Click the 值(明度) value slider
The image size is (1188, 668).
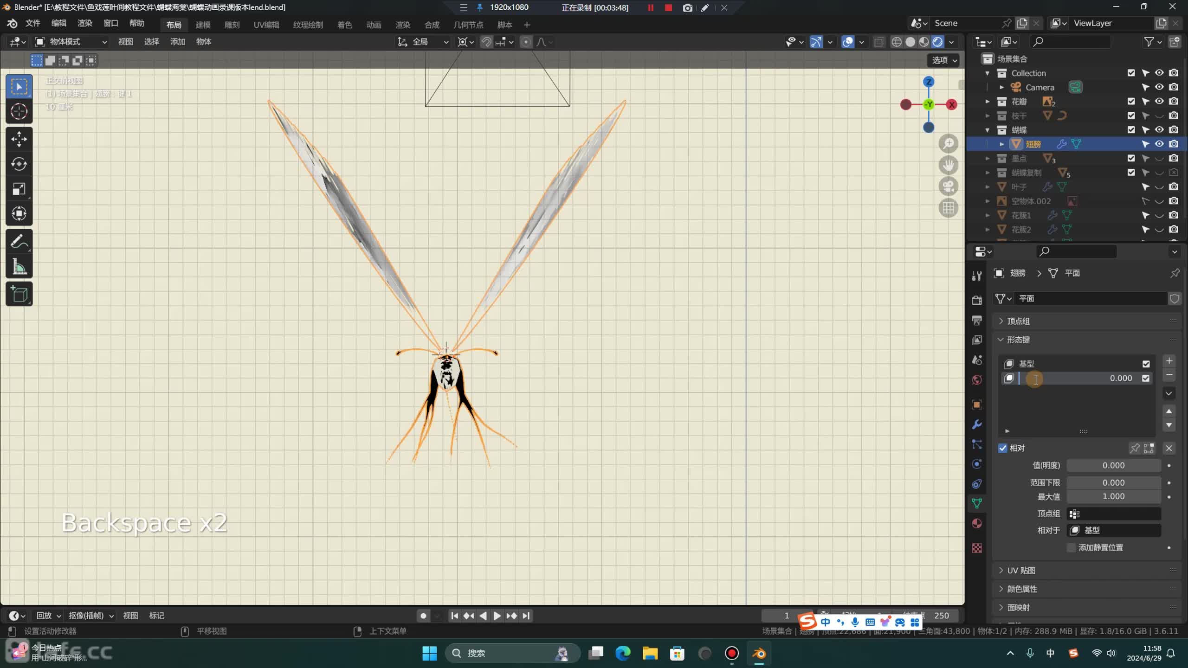tap(1114, 466)
